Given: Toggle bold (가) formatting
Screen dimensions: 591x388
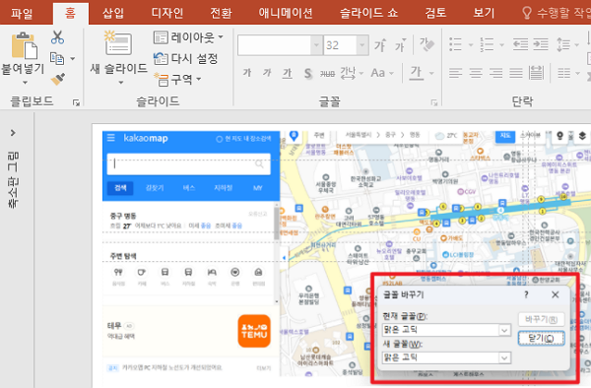Looking at the screenshot, I should (247, 72).
